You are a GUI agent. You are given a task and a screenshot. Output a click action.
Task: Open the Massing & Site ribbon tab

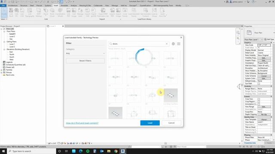85,6
